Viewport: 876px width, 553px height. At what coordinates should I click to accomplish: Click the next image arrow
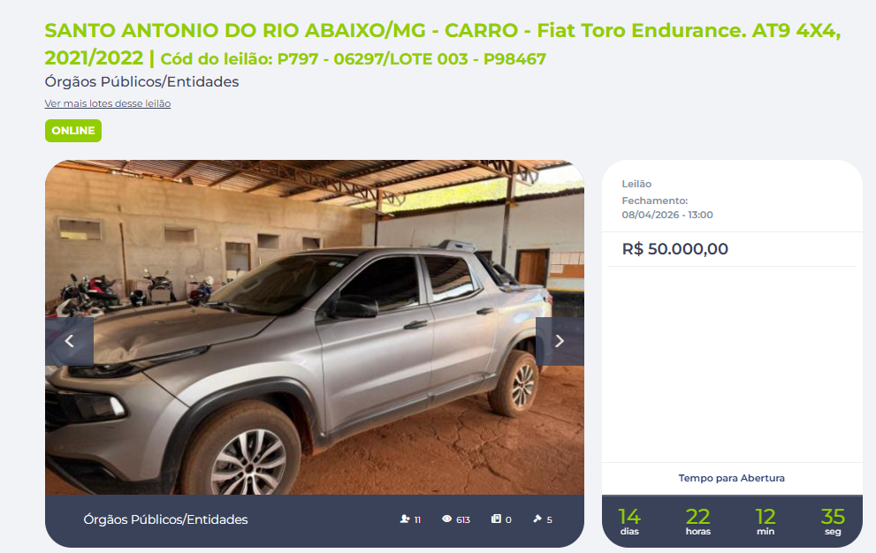pyautogui.click(x=560, y=341)
